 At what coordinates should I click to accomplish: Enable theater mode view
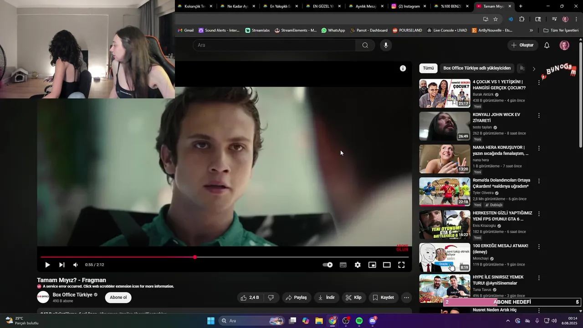[x=387, y=265]
